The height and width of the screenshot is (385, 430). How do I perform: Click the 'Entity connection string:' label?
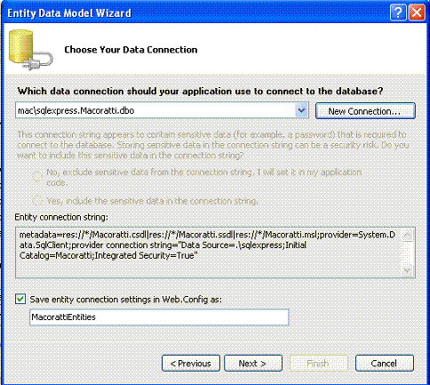(x=61, y=217)
